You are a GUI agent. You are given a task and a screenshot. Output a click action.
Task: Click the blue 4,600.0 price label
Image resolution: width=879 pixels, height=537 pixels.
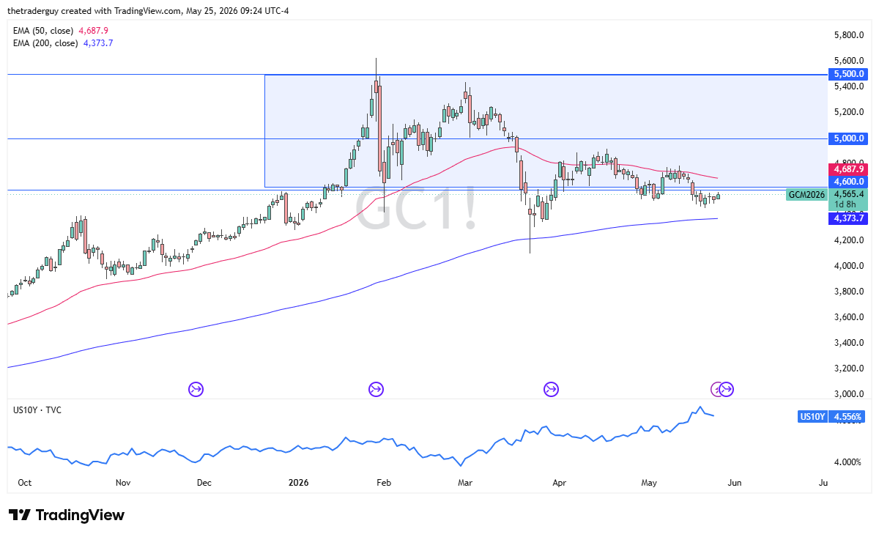click(848, 181)
